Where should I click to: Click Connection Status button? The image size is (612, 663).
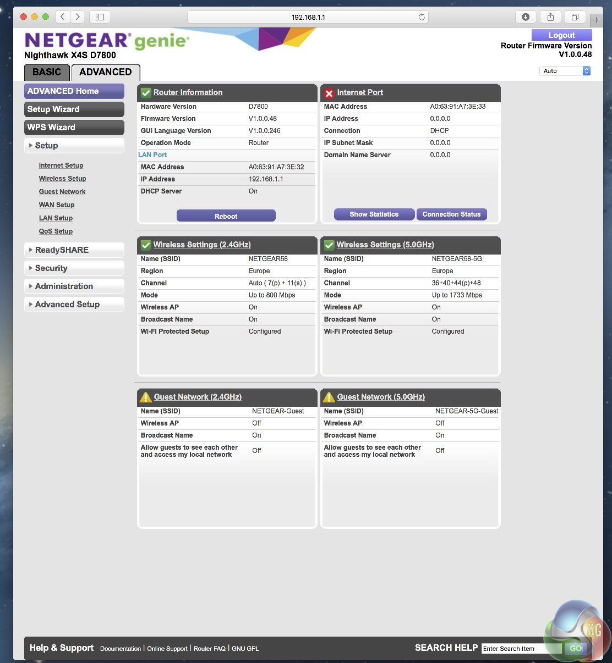coord(452,214)
